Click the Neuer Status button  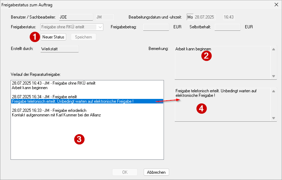point(53,37)
